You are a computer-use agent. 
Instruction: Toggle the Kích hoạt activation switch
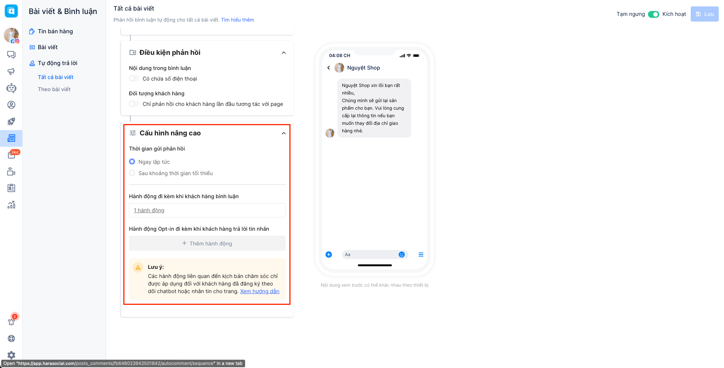653,14
